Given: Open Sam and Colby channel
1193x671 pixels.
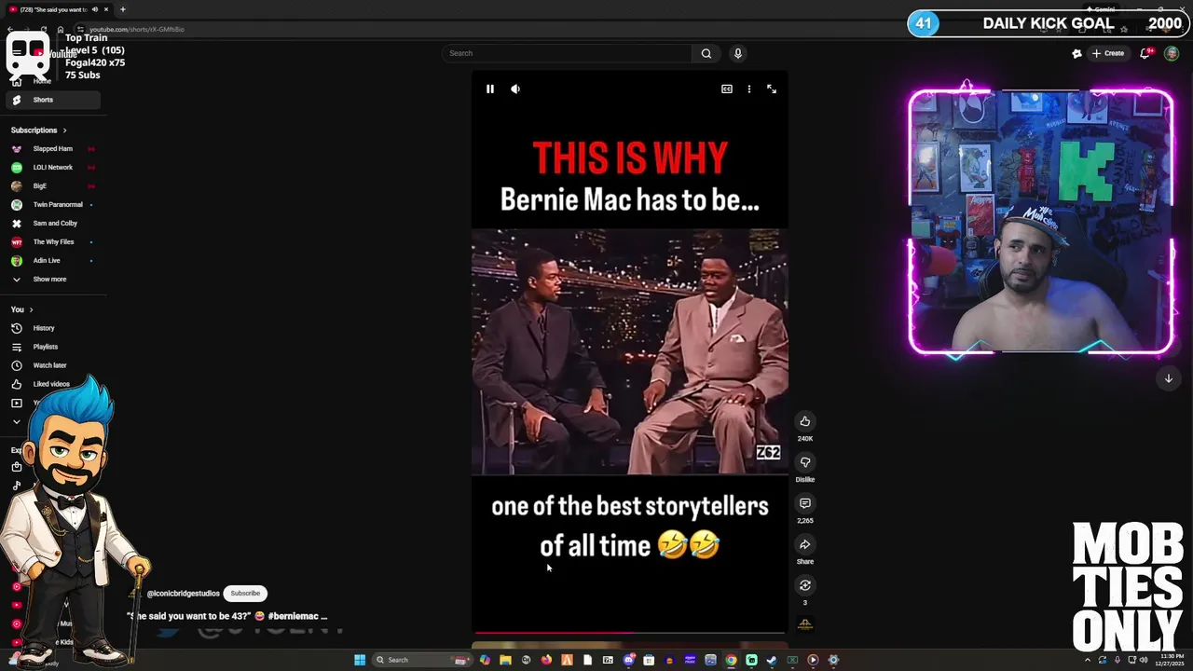Looking at the screenshot, I should [x=51, y=224].
